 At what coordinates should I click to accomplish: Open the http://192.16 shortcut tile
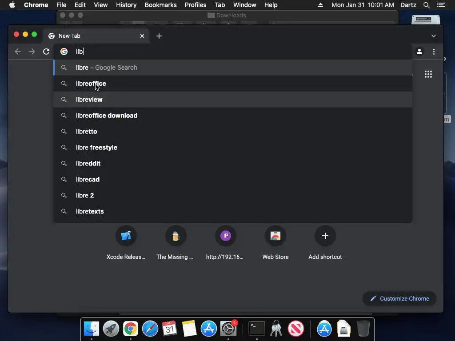[225, 243]
